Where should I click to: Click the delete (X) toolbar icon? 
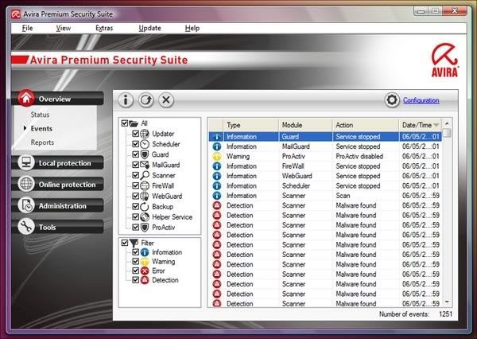point(166,100)
